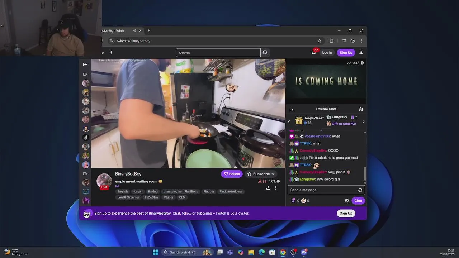459x258 pixels.
Task: Mute the tab via speaker icon
Action: pyautogui.click(x=134, y=31)
